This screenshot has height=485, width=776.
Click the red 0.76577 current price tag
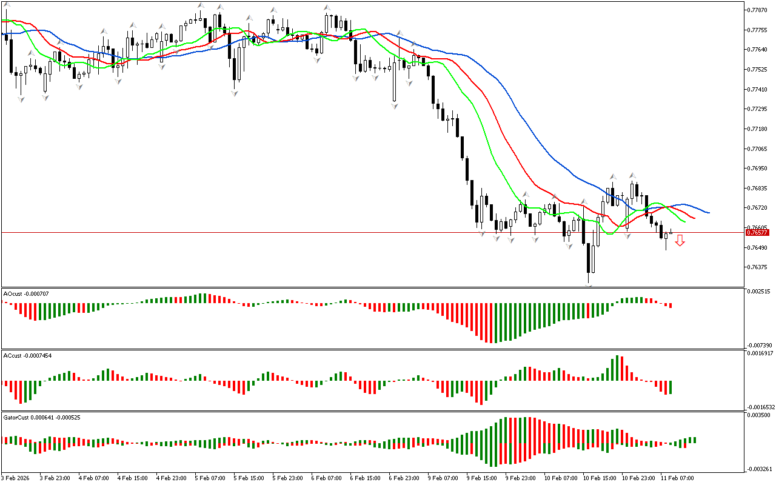point(757,232)
